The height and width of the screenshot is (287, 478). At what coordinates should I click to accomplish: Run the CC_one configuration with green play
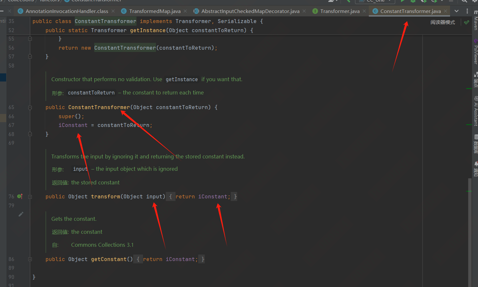click(402, 1)
